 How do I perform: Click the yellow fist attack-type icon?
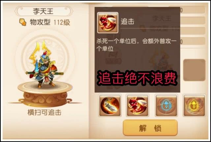(23, 22)
